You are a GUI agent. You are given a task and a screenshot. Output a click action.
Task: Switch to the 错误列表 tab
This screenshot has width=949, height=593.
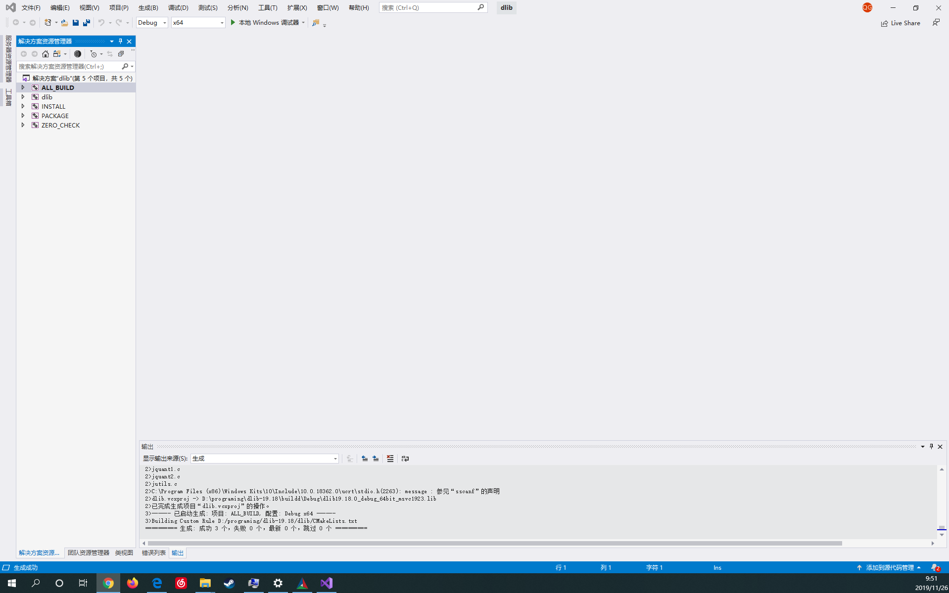coord(153,552)
